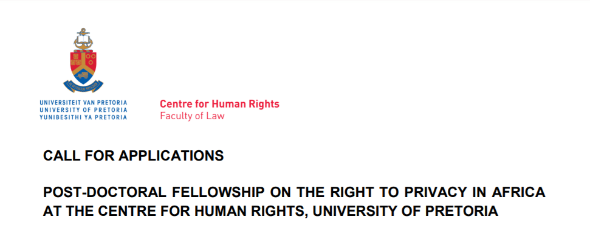Click the three gold rings on the shield
The height and width of the screenshot is (250, 590).
tap(91, 59)
